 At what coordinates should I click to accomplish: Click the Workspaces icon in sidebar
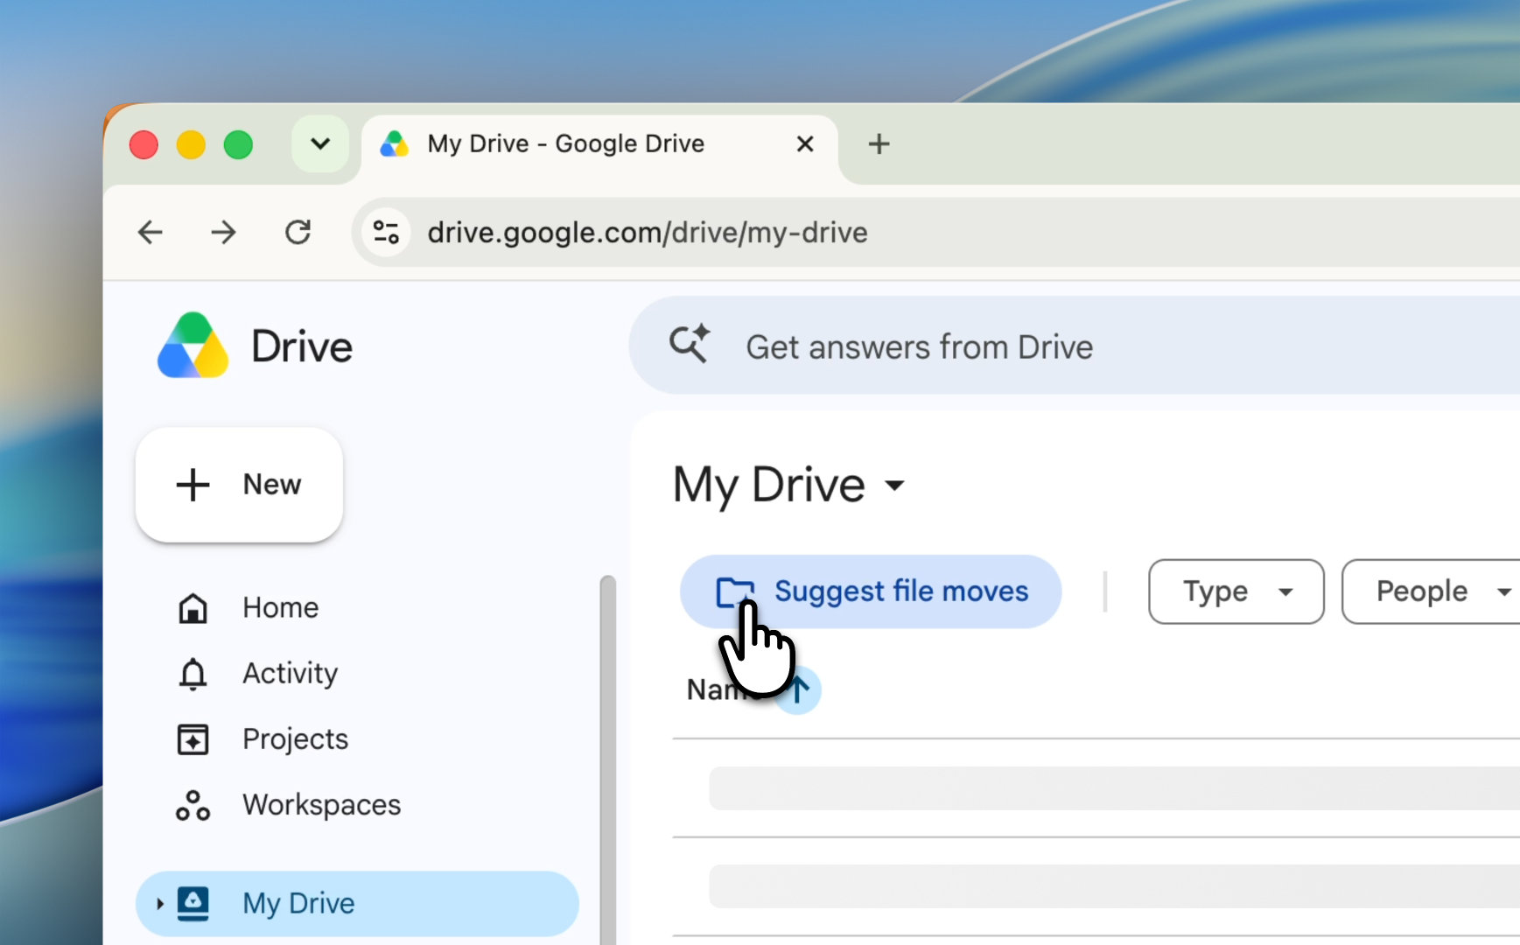[193, 805]
